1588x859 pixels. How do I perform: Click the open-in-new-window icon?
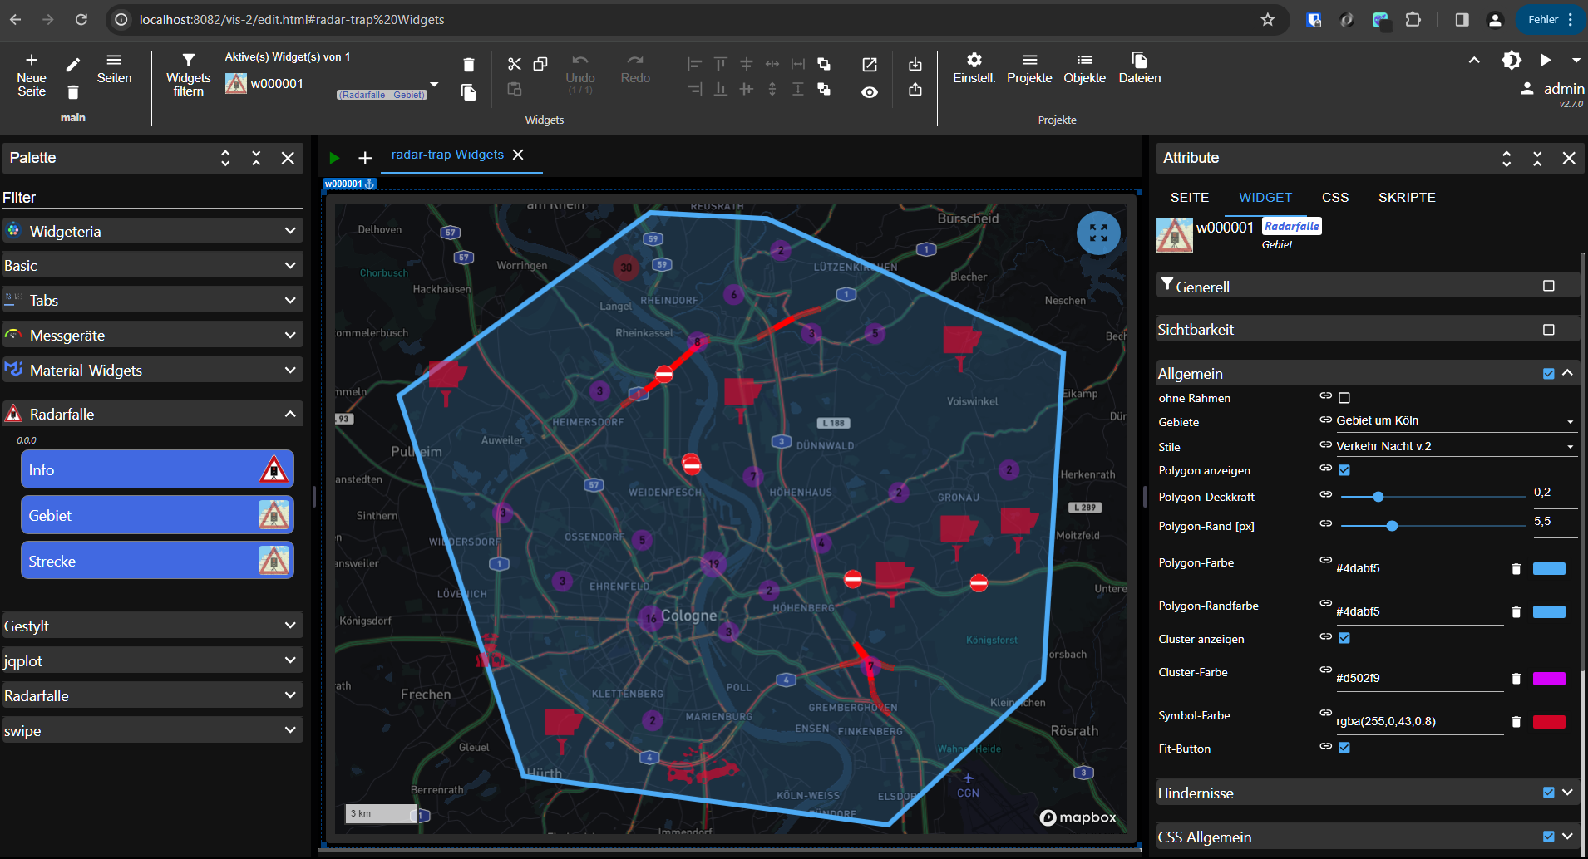point(870,64)
